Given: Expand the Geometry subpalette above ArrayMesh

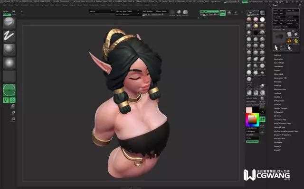Looking at the screenshot, I should tap(279, 59).
